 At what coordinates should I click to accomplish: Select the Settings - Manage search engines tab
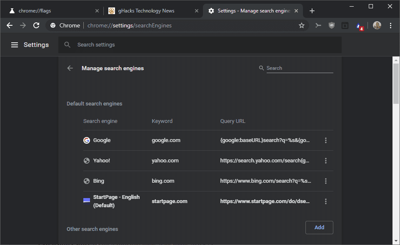252,11
